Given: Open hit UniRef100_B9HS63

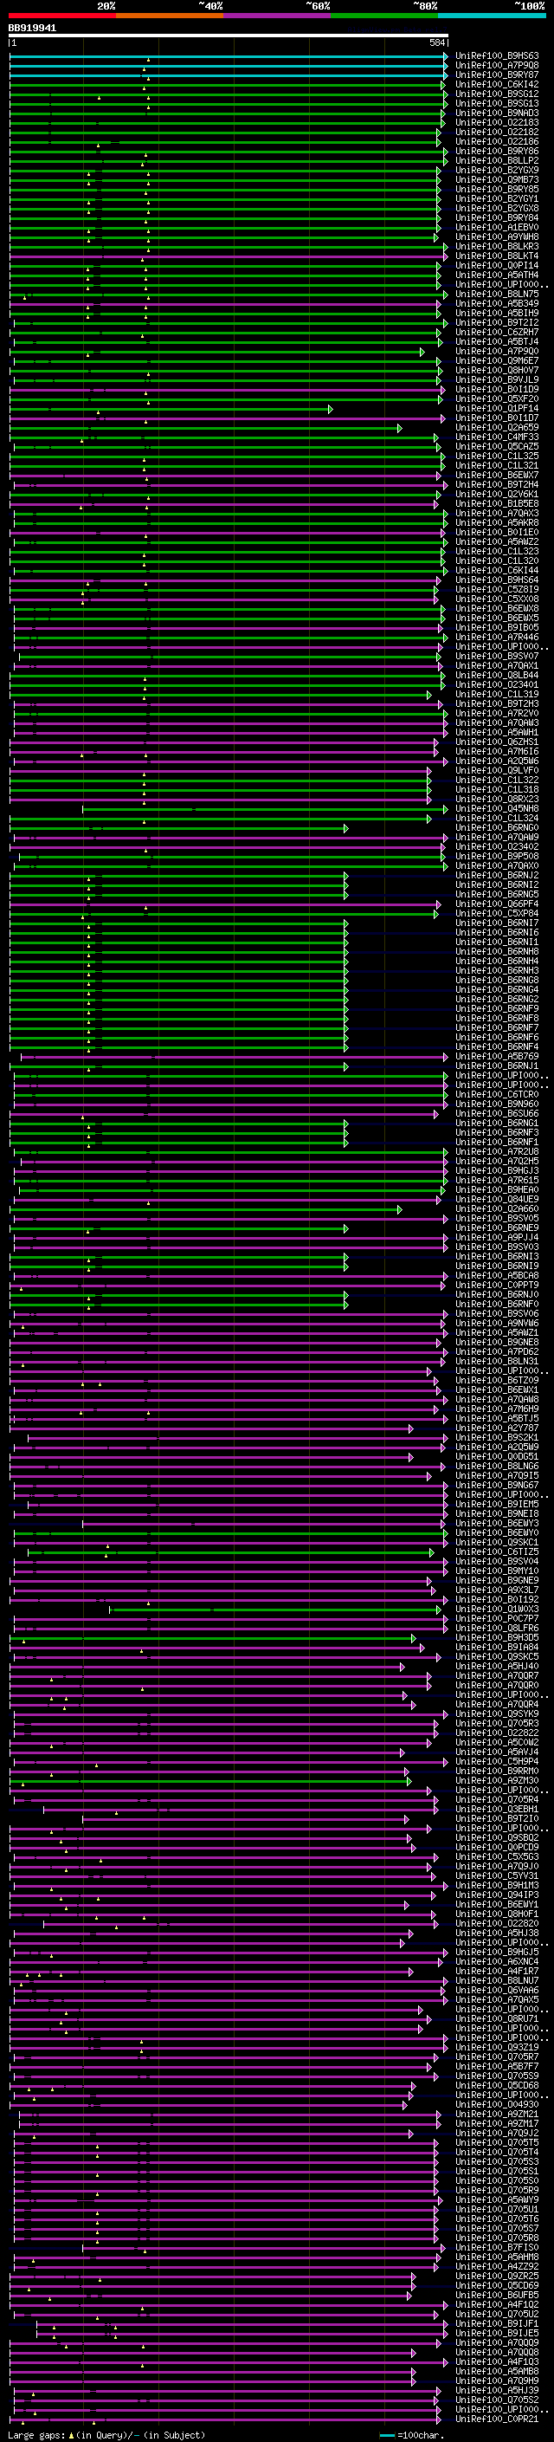Looking at the screenshot, I should [x=497, y=56].
